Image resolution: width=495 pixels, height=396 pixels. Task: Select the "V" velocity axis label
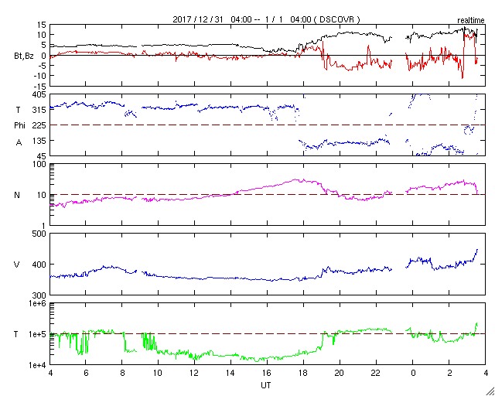pos(17,265)
